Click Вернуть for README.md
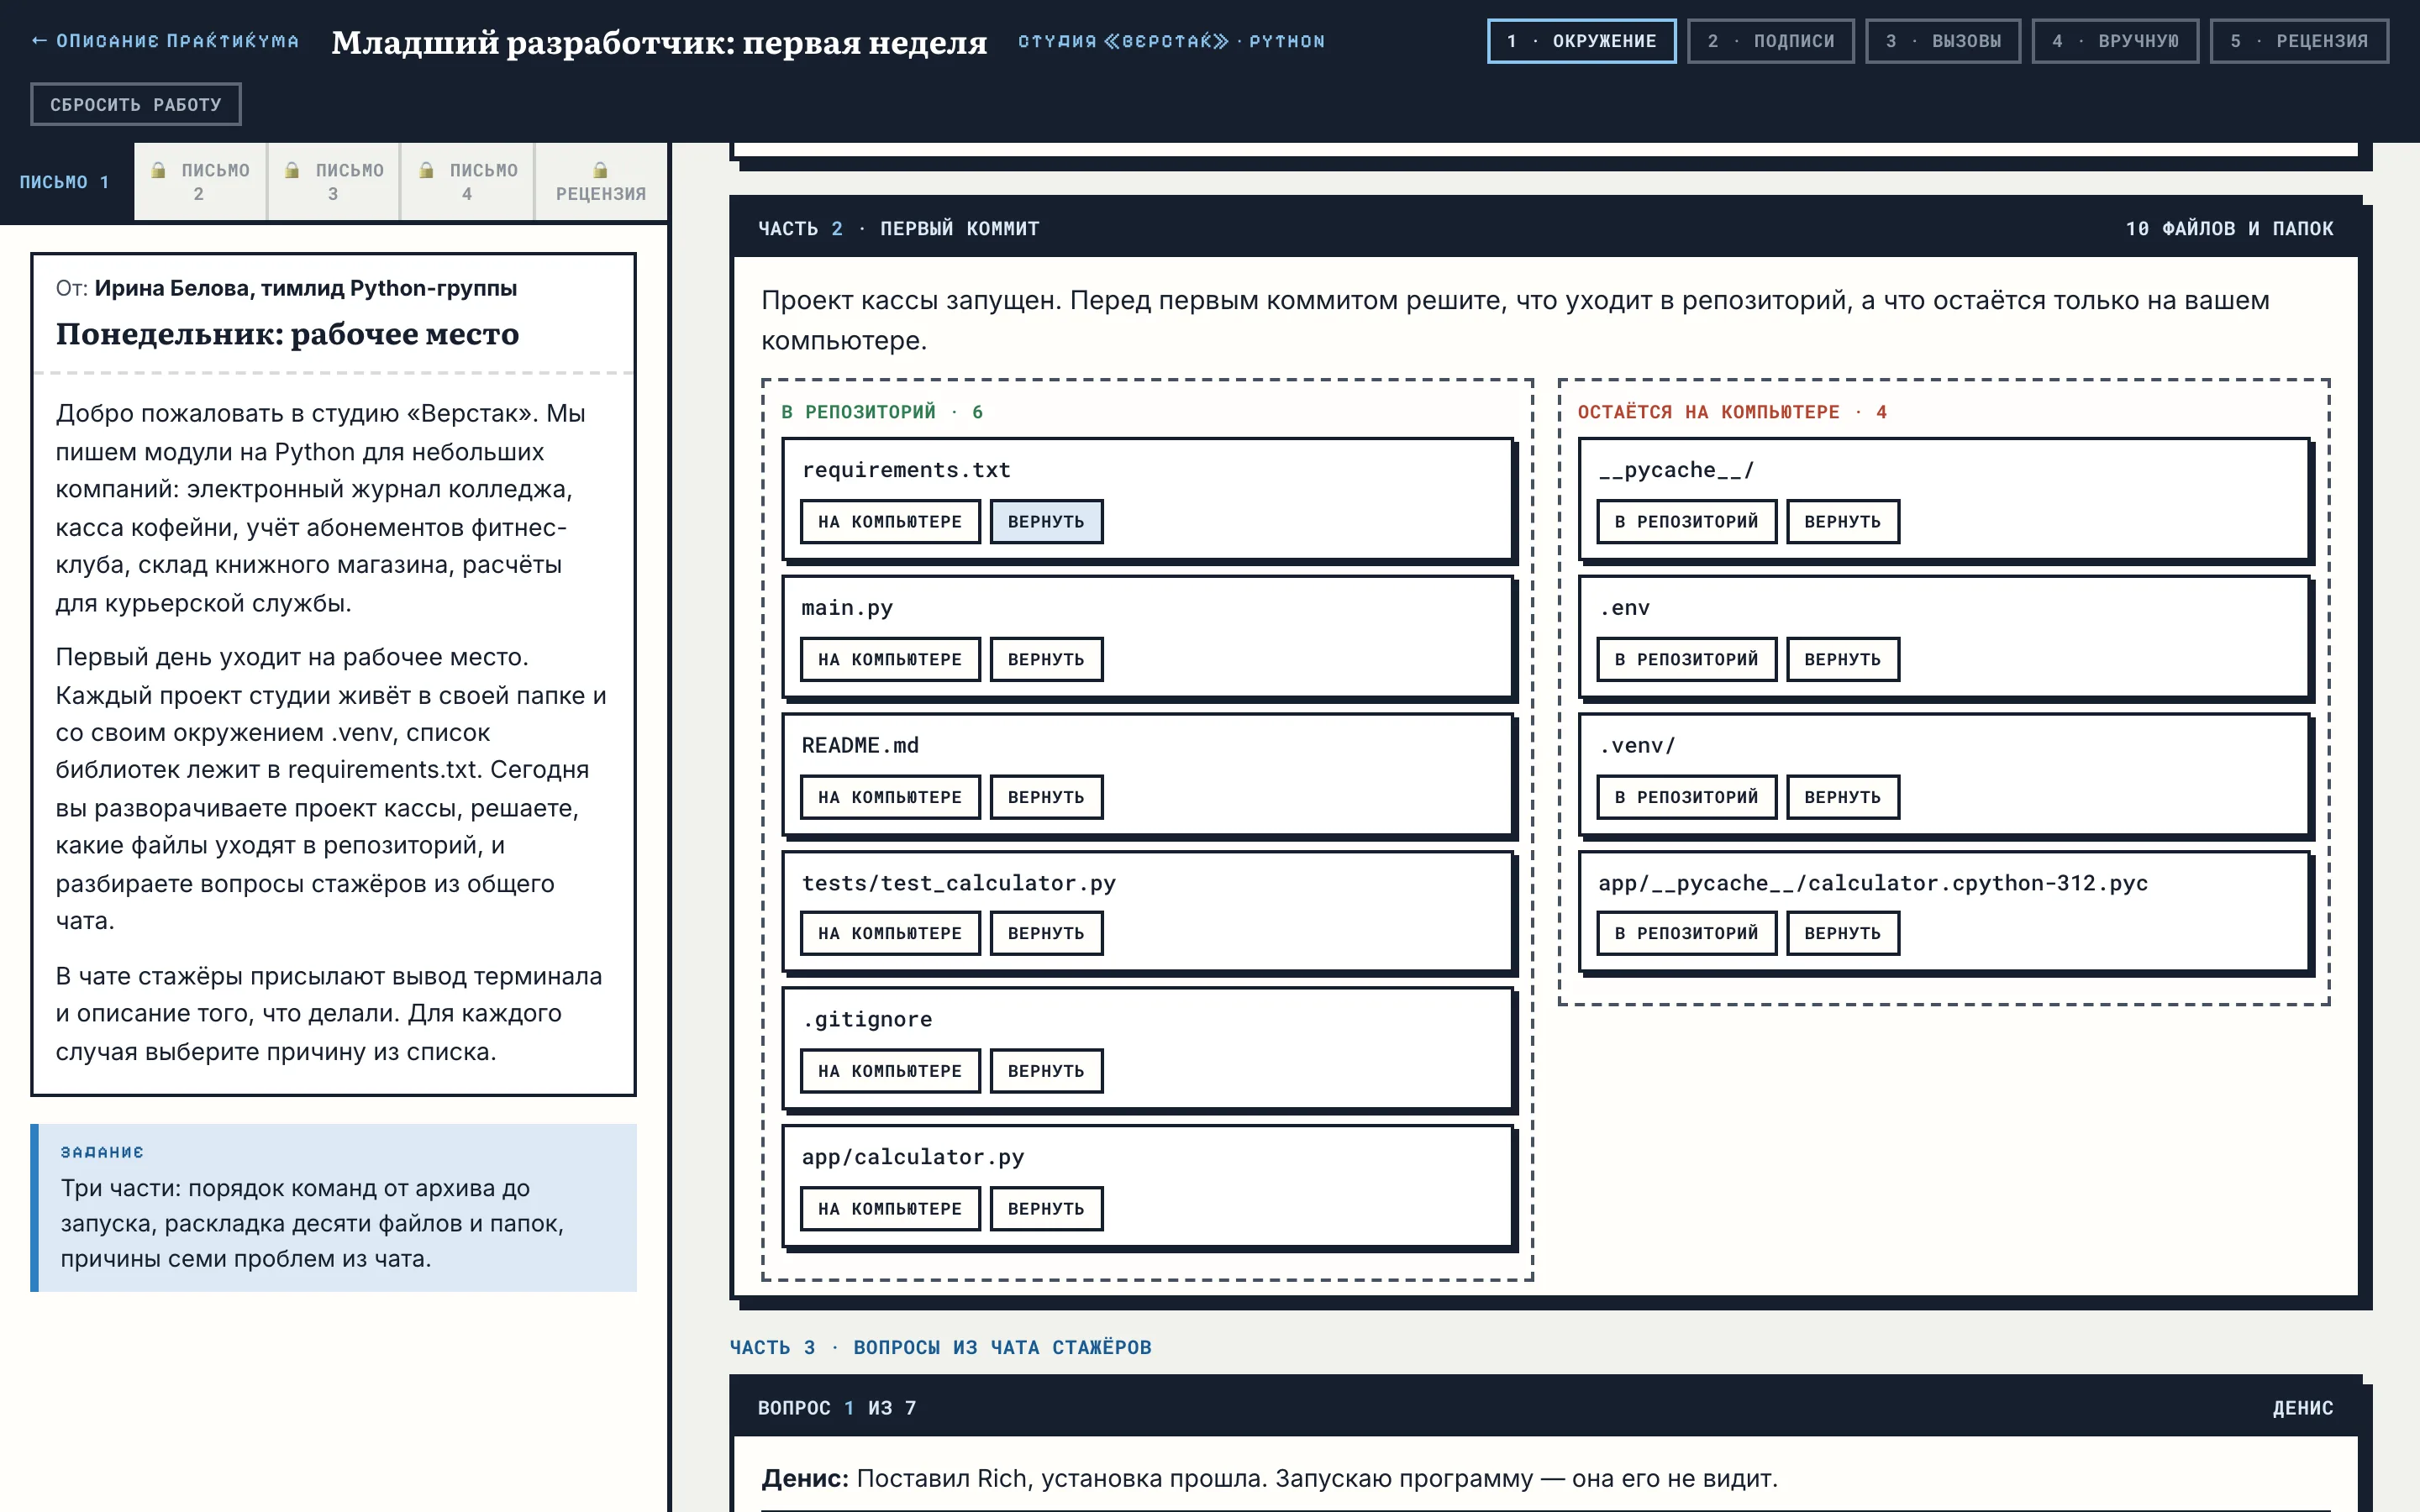The width and height of the screenshot is (2420, 1512). (x=1046, y=797)
